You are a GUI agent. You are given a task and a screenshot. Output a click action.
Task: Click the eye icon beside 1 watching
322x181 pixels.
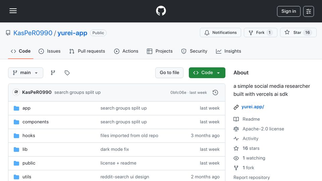tap(236, 158)
